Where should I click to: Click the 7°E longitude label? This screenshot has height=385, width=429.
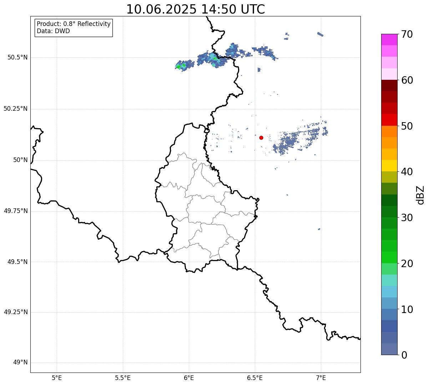coord(321,378)
